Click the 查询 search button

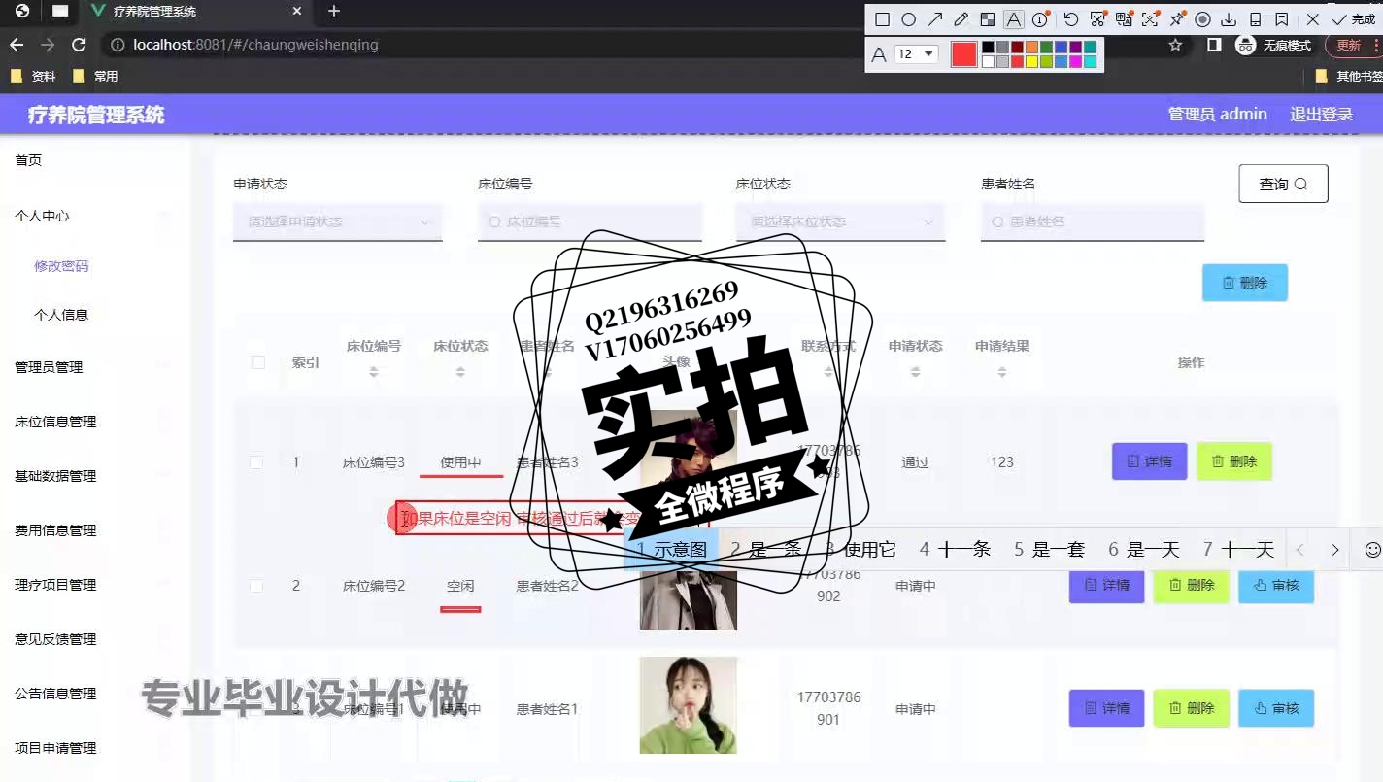[1283, 184]
